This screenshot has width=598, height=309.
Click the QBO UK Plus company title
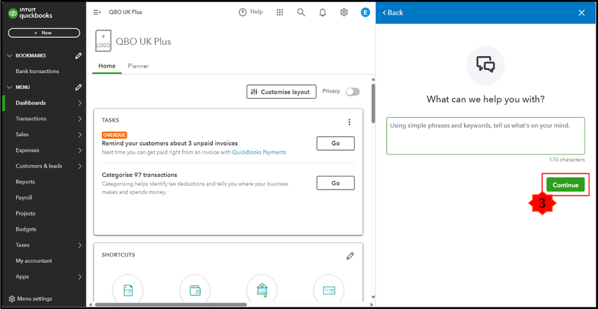pos(144,41)
